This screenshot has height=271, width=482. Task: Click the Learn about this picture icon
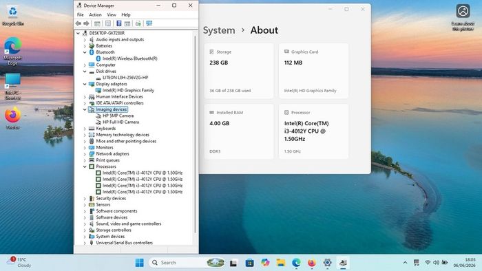coord(463,17)
